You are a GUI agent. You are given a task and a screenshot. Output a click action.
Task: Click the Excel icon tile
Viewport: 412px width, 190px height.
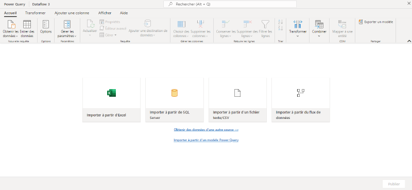click(x=111, y=93)
